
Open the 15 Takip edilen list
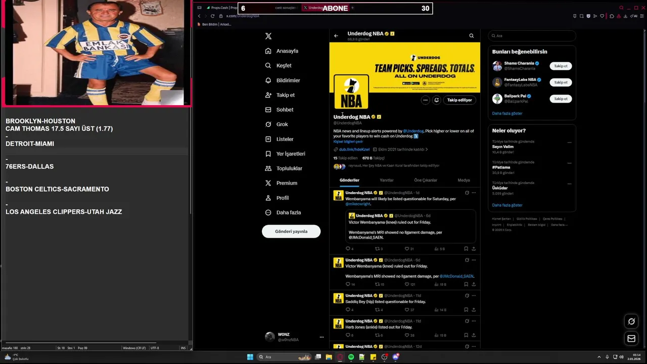(345, 158)
